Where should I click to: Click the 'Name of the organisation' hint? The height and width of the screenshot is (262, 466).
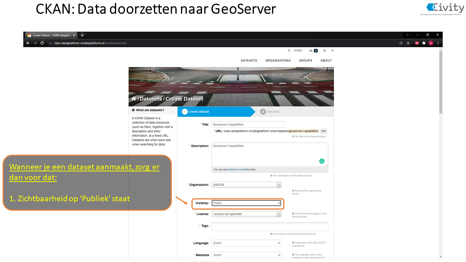point(307,192)
